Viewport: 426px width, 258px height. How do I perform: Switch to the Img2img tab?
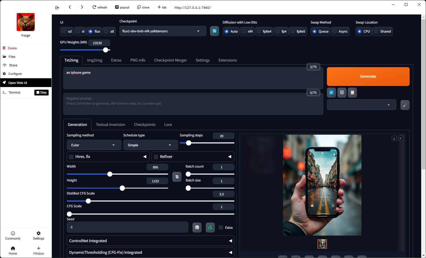(x=95, y=60)
